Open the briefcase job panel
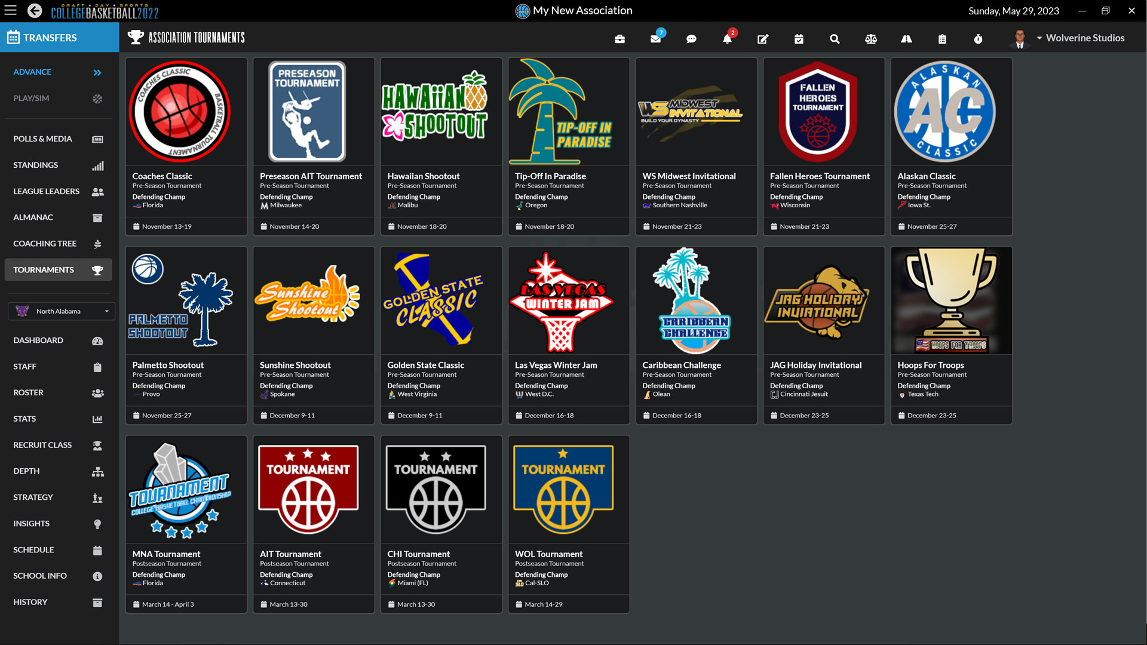Image resolution: width=1147 pixels, height=645 pixels. coord(619,38)
